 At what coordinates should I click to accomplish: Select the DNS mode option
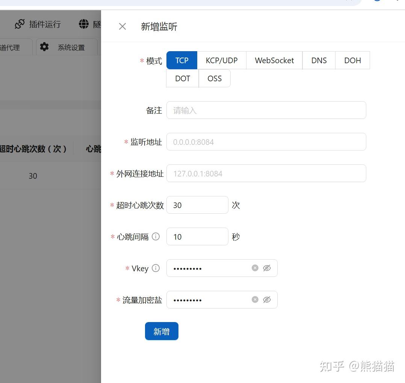click(319, 60)
